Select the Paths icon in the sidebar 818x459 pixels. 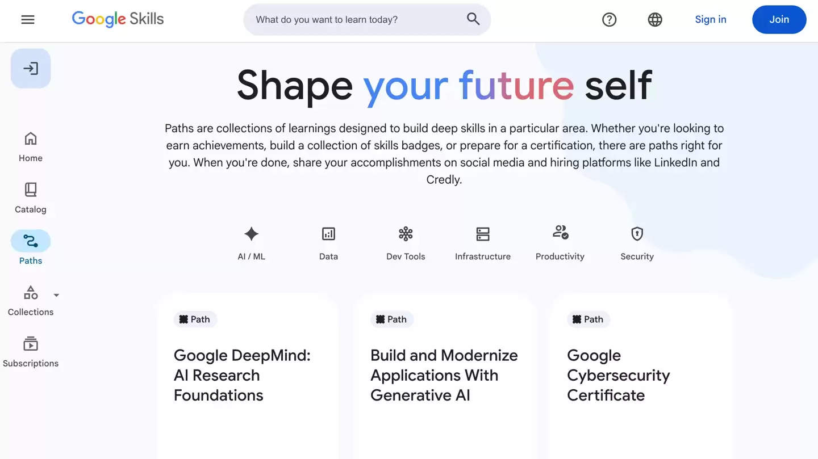tap(31, 241)
